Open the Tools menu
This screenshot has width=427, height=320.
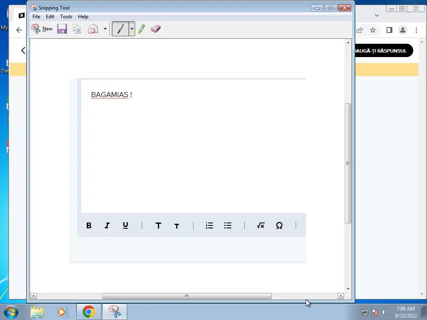pos(66,17)
